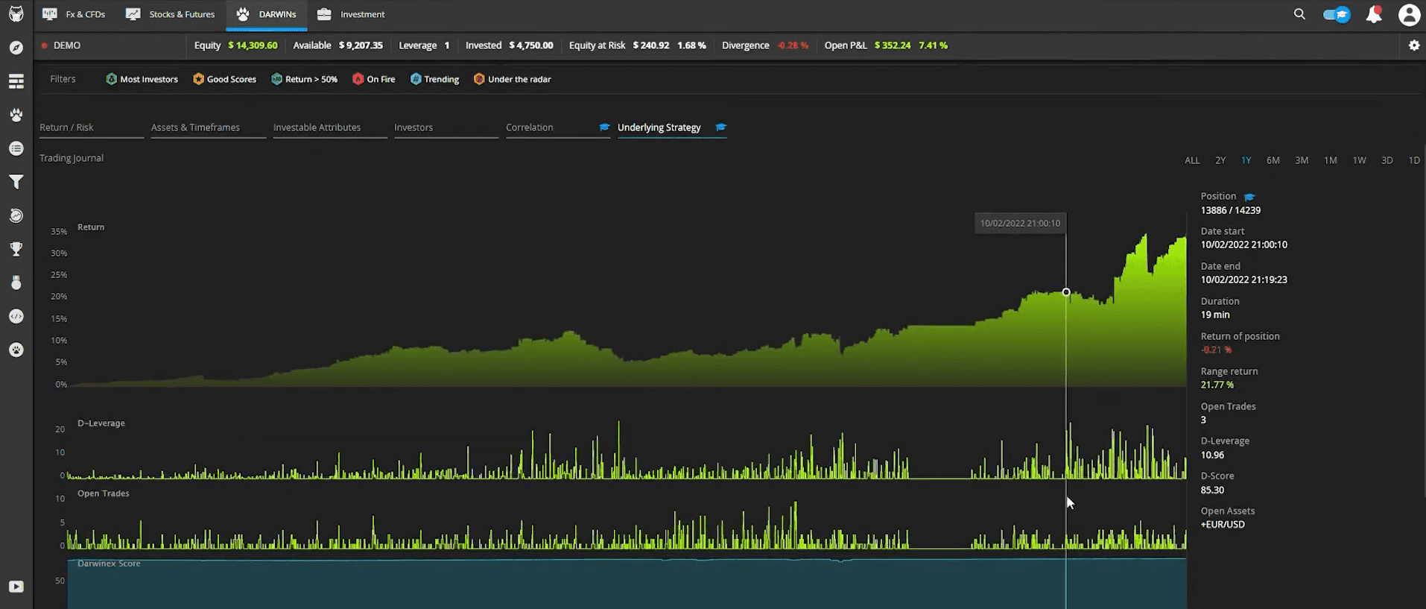Open the video player sidebar icon
Screen dimensions: 1426x609
pyautogui.click(x=16, y=587)
